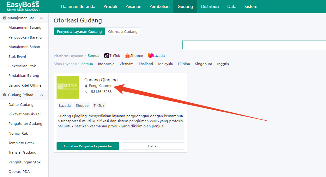
Task: Click the Peng Xiaomin contact name
Action: tap(101, 86)
